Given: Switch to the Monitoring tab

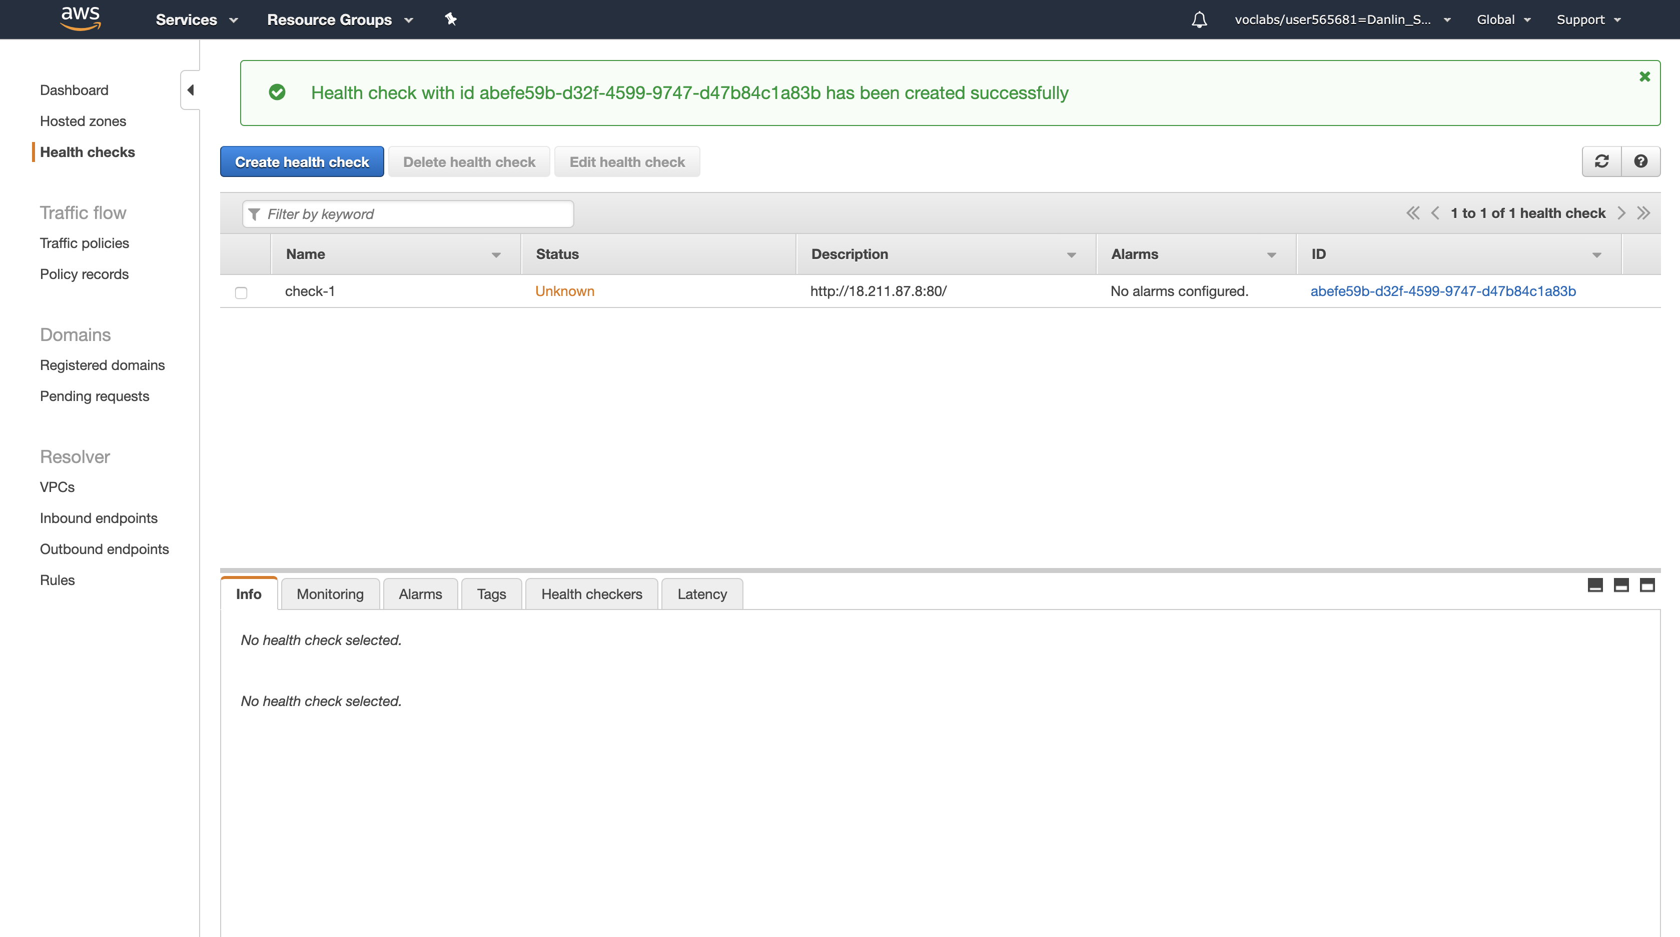Looking at the screenshot, I should pyautogui.click(x=330, y=594).
